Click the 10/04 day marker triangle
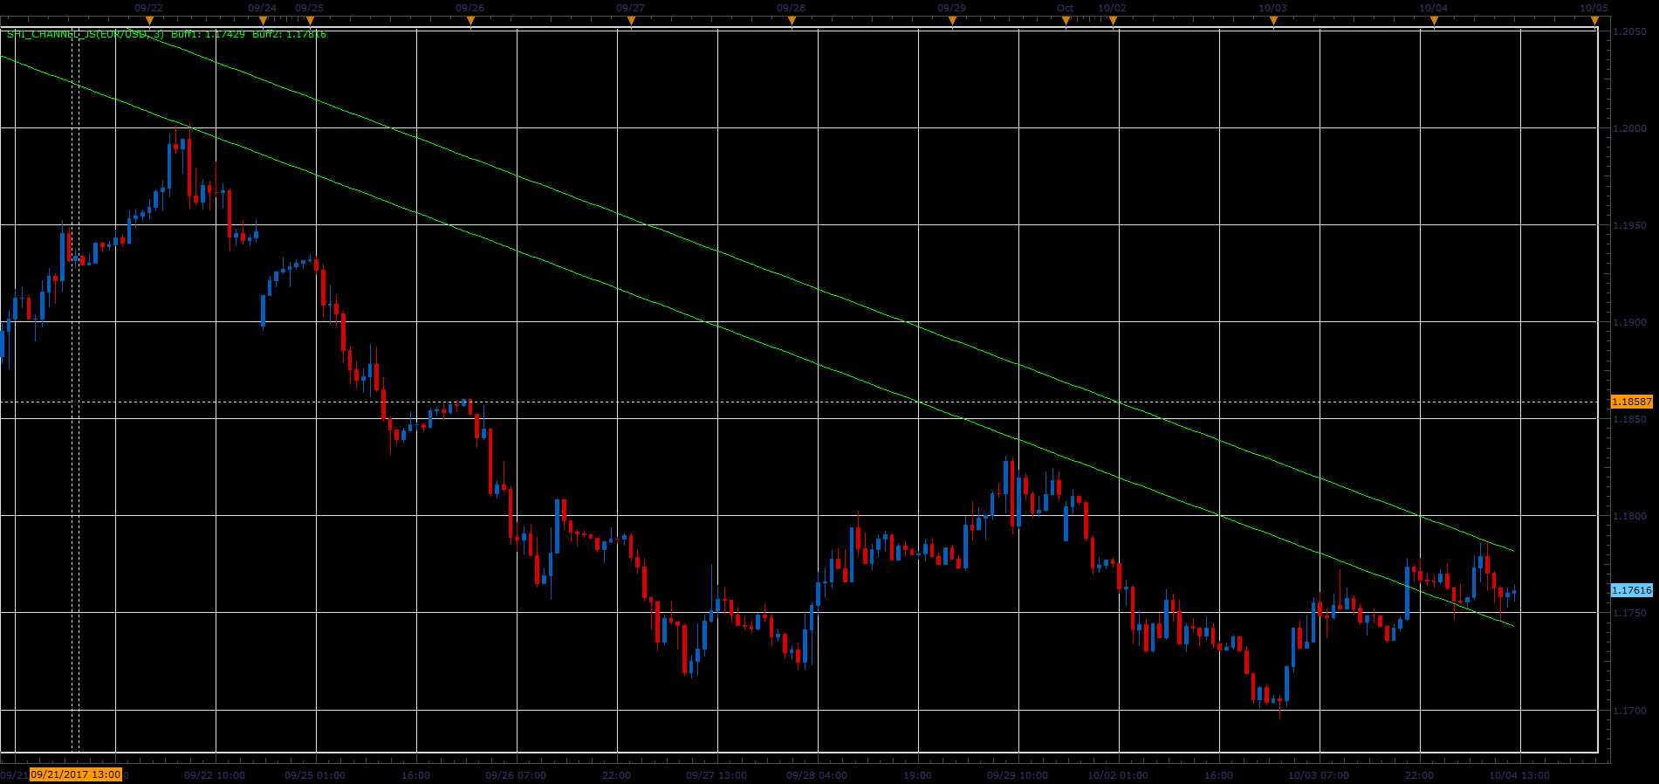1659x784 pixels. click(1434, 21)
